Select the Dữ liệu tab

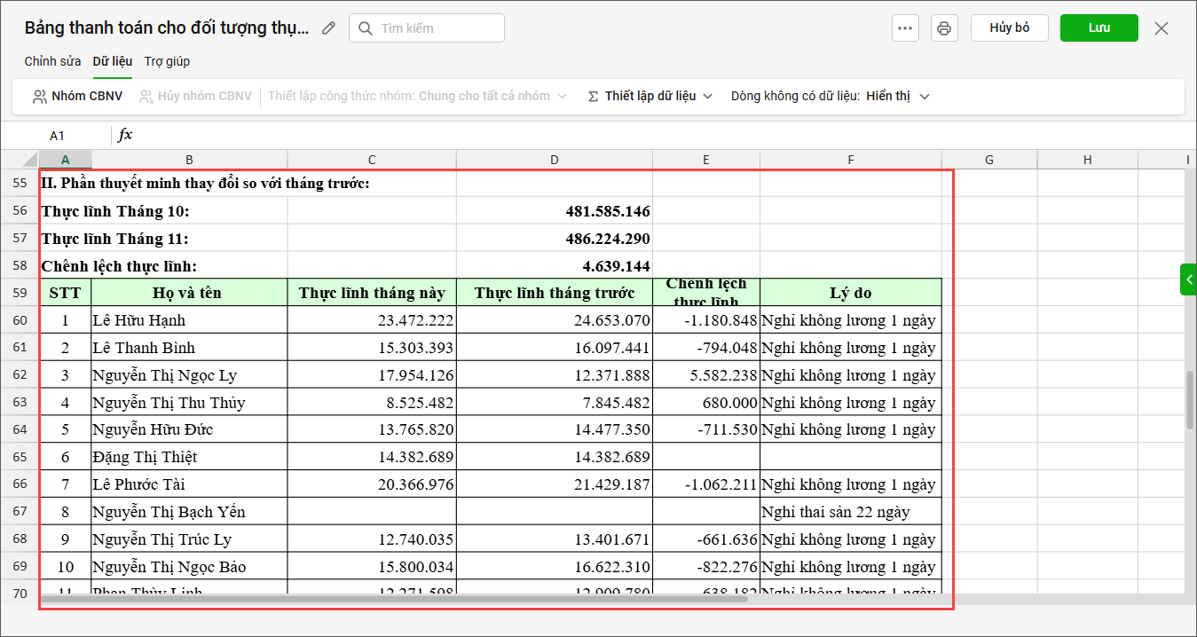(x=113, y=61)
